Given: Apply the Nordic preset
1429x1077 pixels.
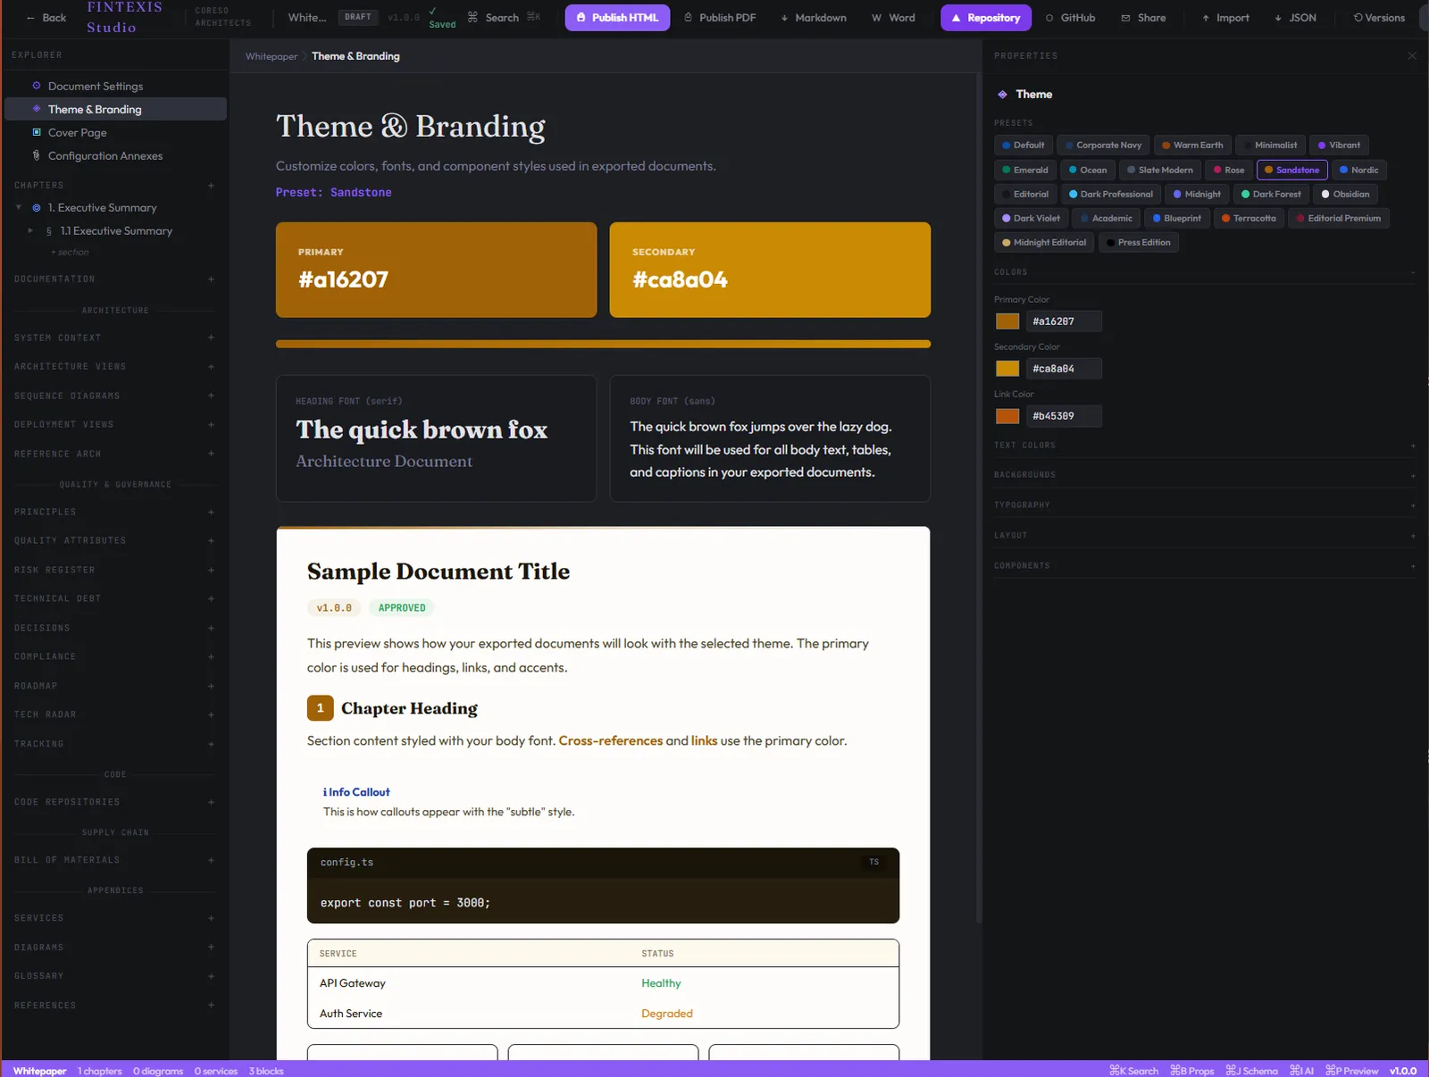Looking at the screenshot, I should [1358, 170].
